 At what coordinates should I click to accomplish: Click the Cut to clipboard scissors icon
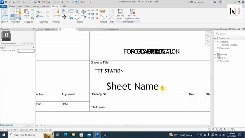(33, 10)
